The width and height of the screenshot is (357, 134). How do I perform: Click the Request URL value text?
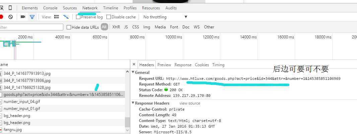tap(253, 79)
